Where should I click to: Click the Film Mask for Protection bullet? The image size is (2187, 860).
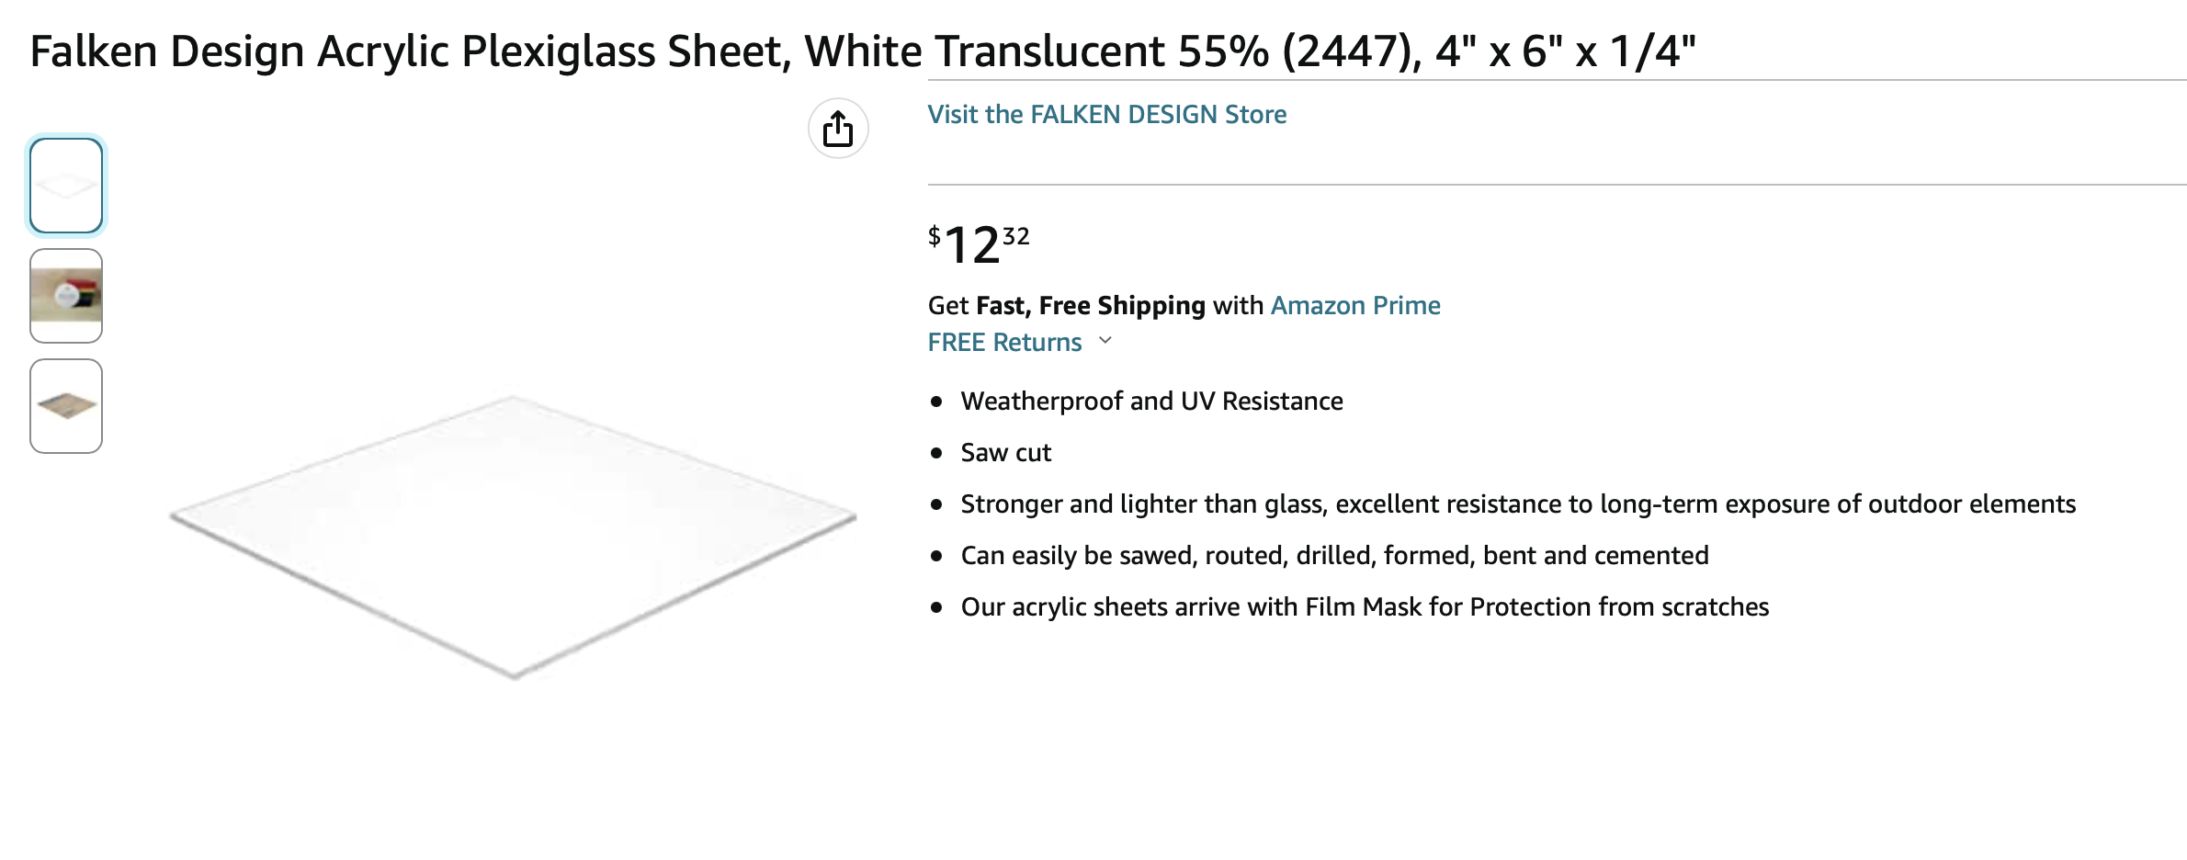(x=1365, y=606)
